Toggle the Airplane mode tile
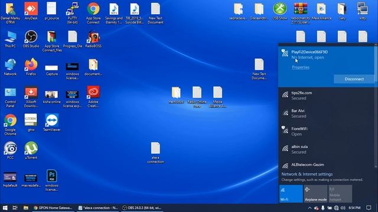Screen dimensions: 378x212 (315, 194)
